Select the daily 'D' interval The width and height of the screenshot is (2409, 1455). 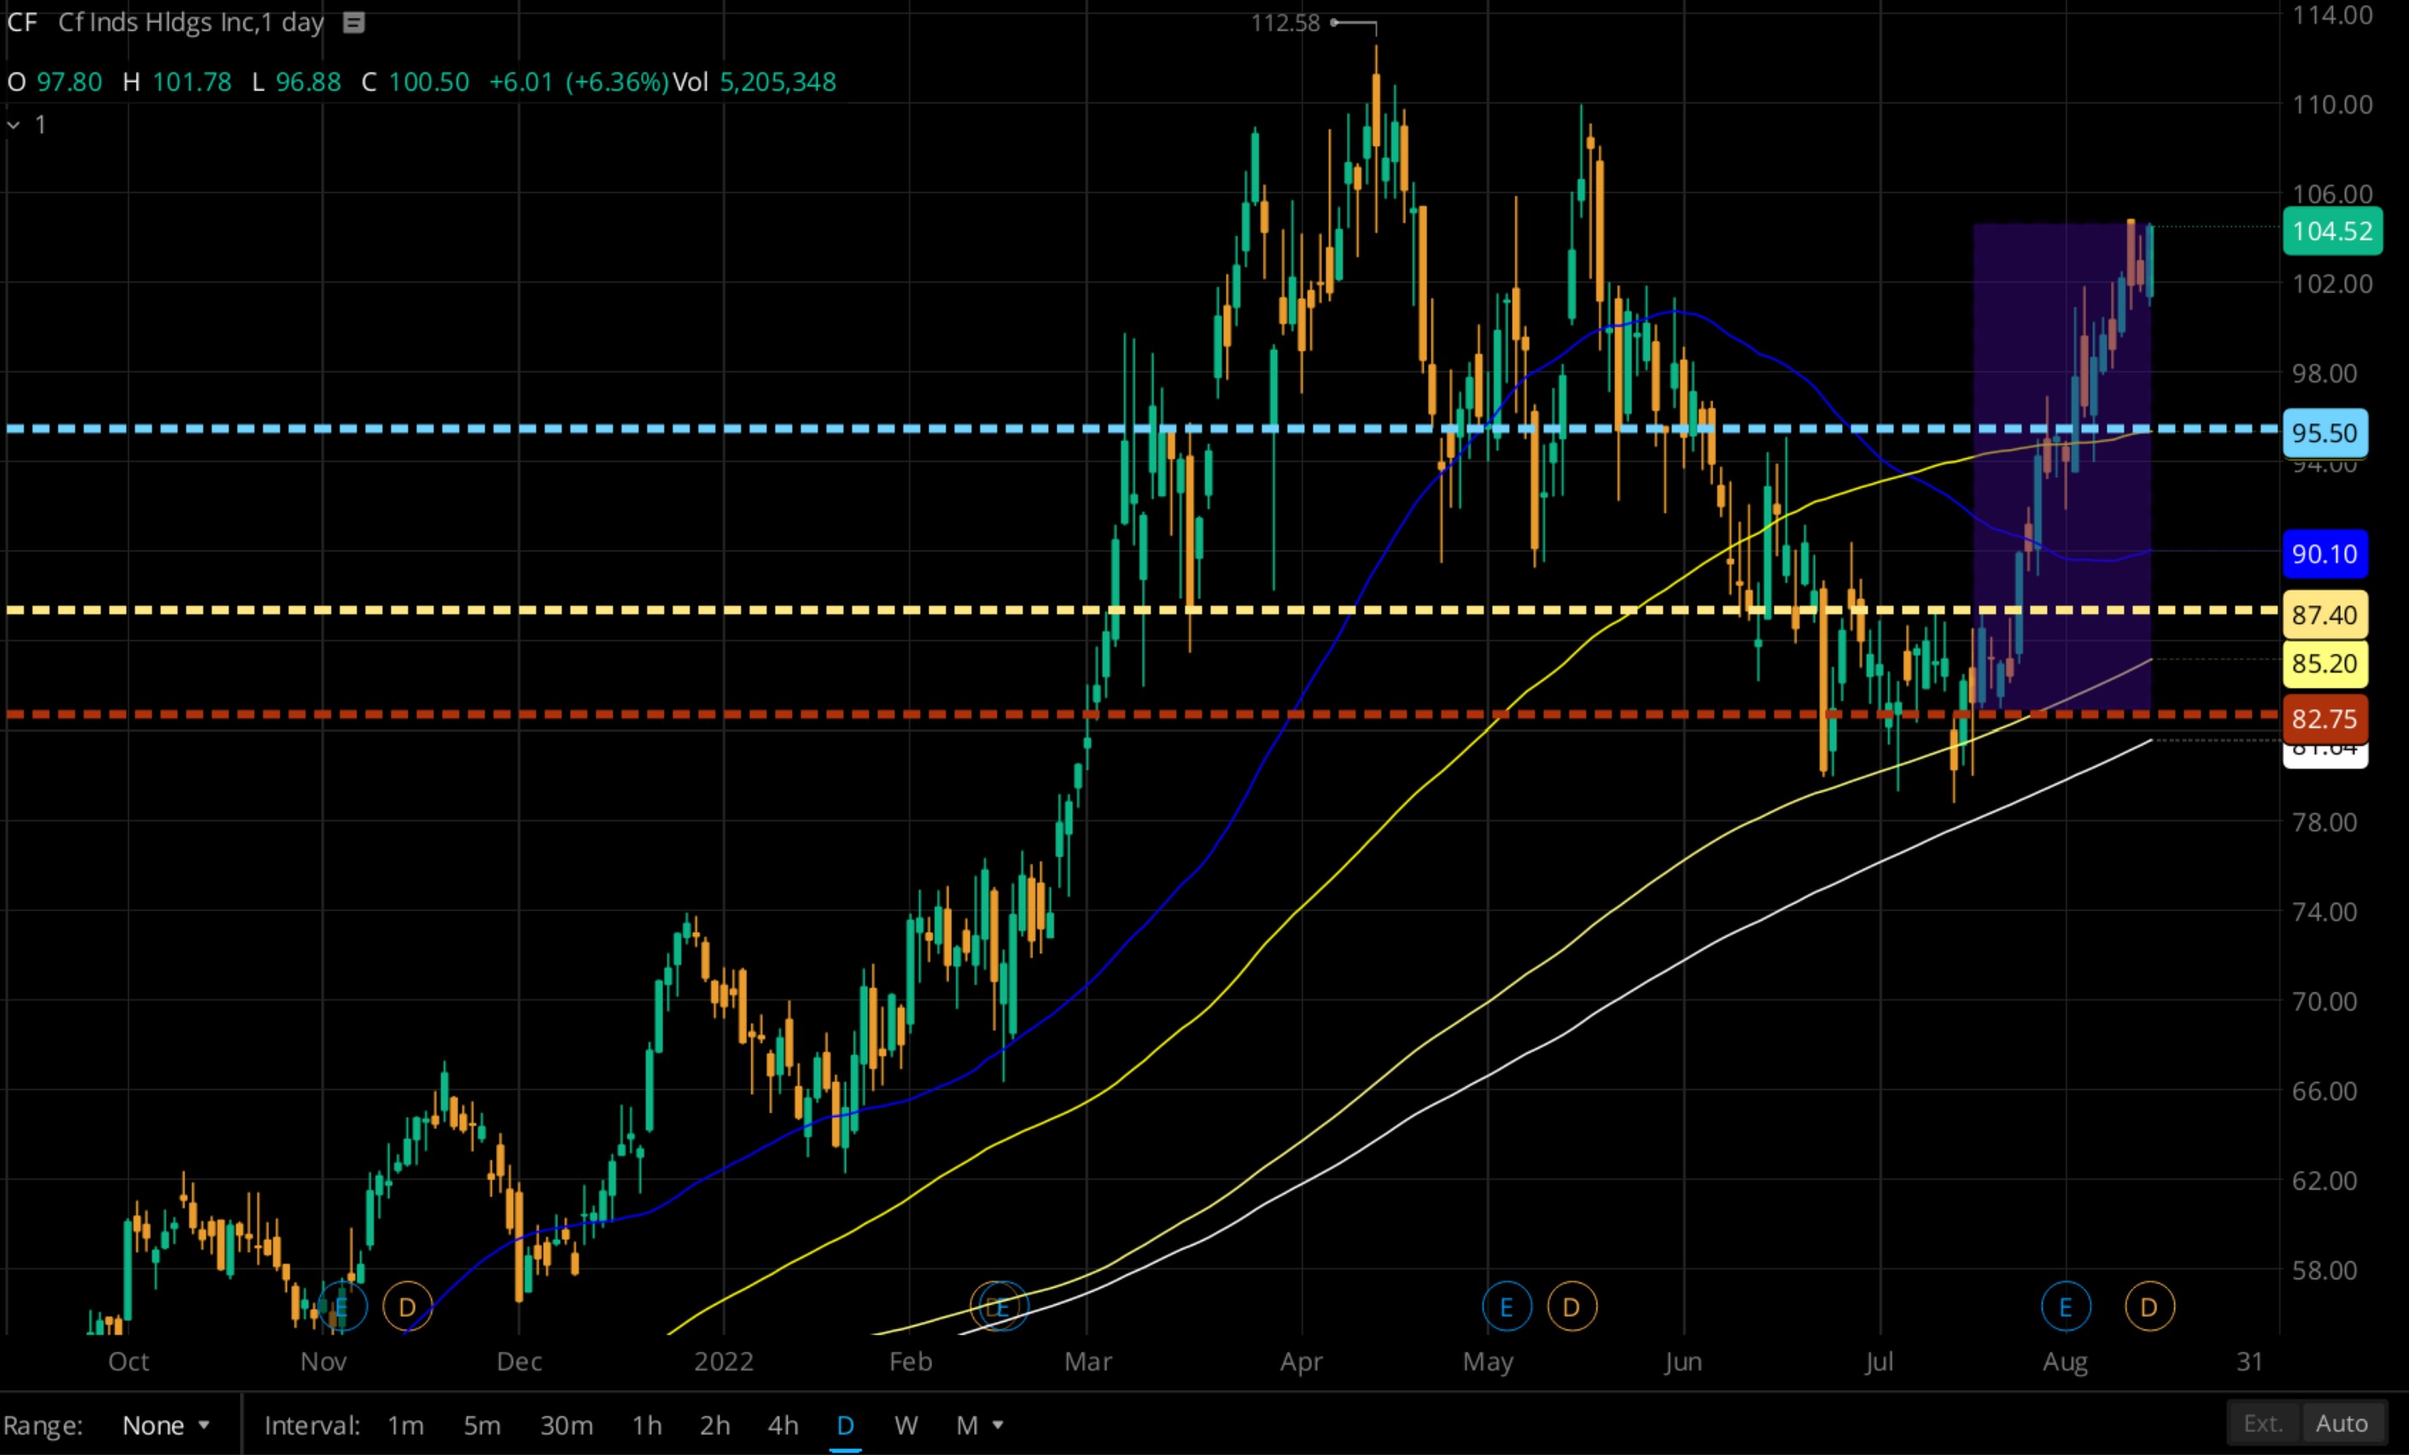(x=846, y=1426)
